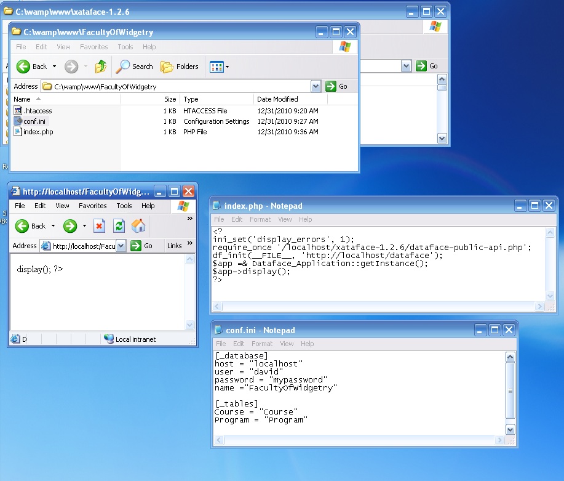This screenshot has height=481, width=564.
Task: Click the $app->display(); line in index.php
Action: coord(252,272)
